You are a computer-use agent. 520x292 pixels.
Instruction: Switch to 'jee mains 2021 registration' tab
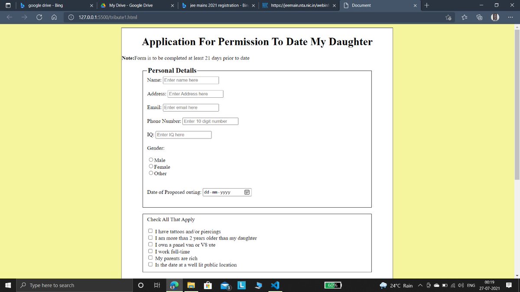(218, 5)
